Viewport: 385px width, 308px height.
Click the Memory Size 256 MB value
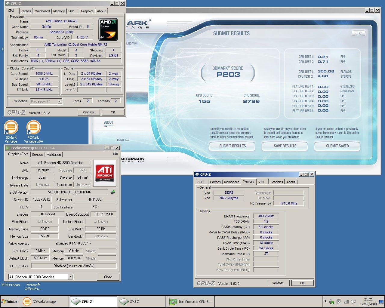45,236
